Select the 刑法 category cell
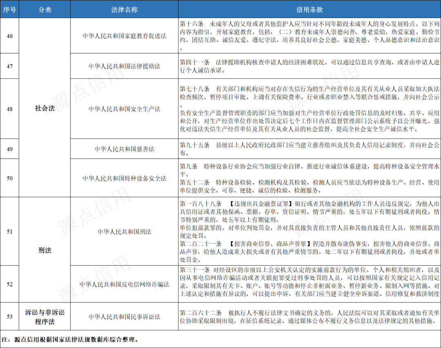This screenshot has width=441, height=348. coord(44,251)
